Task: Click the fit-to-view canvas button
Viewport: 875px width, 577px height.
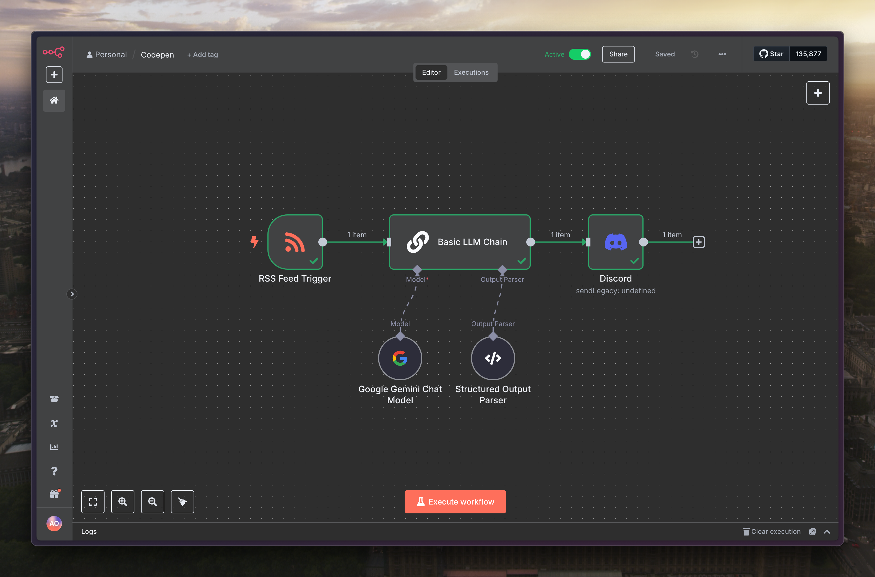Action: [x=93, y=501]
